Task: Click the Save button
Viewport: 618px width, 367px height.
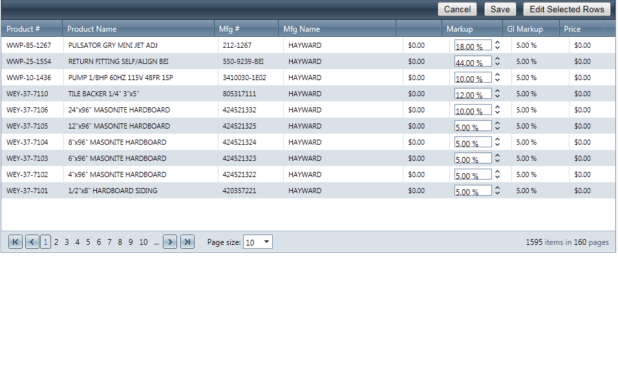Action: click(x=500, y=9)
